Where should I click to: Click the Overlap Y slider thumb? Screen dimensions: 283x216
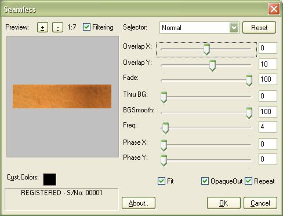212,65
